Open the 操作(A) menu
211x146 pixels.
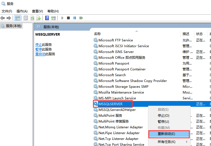[x=22, y=11]
